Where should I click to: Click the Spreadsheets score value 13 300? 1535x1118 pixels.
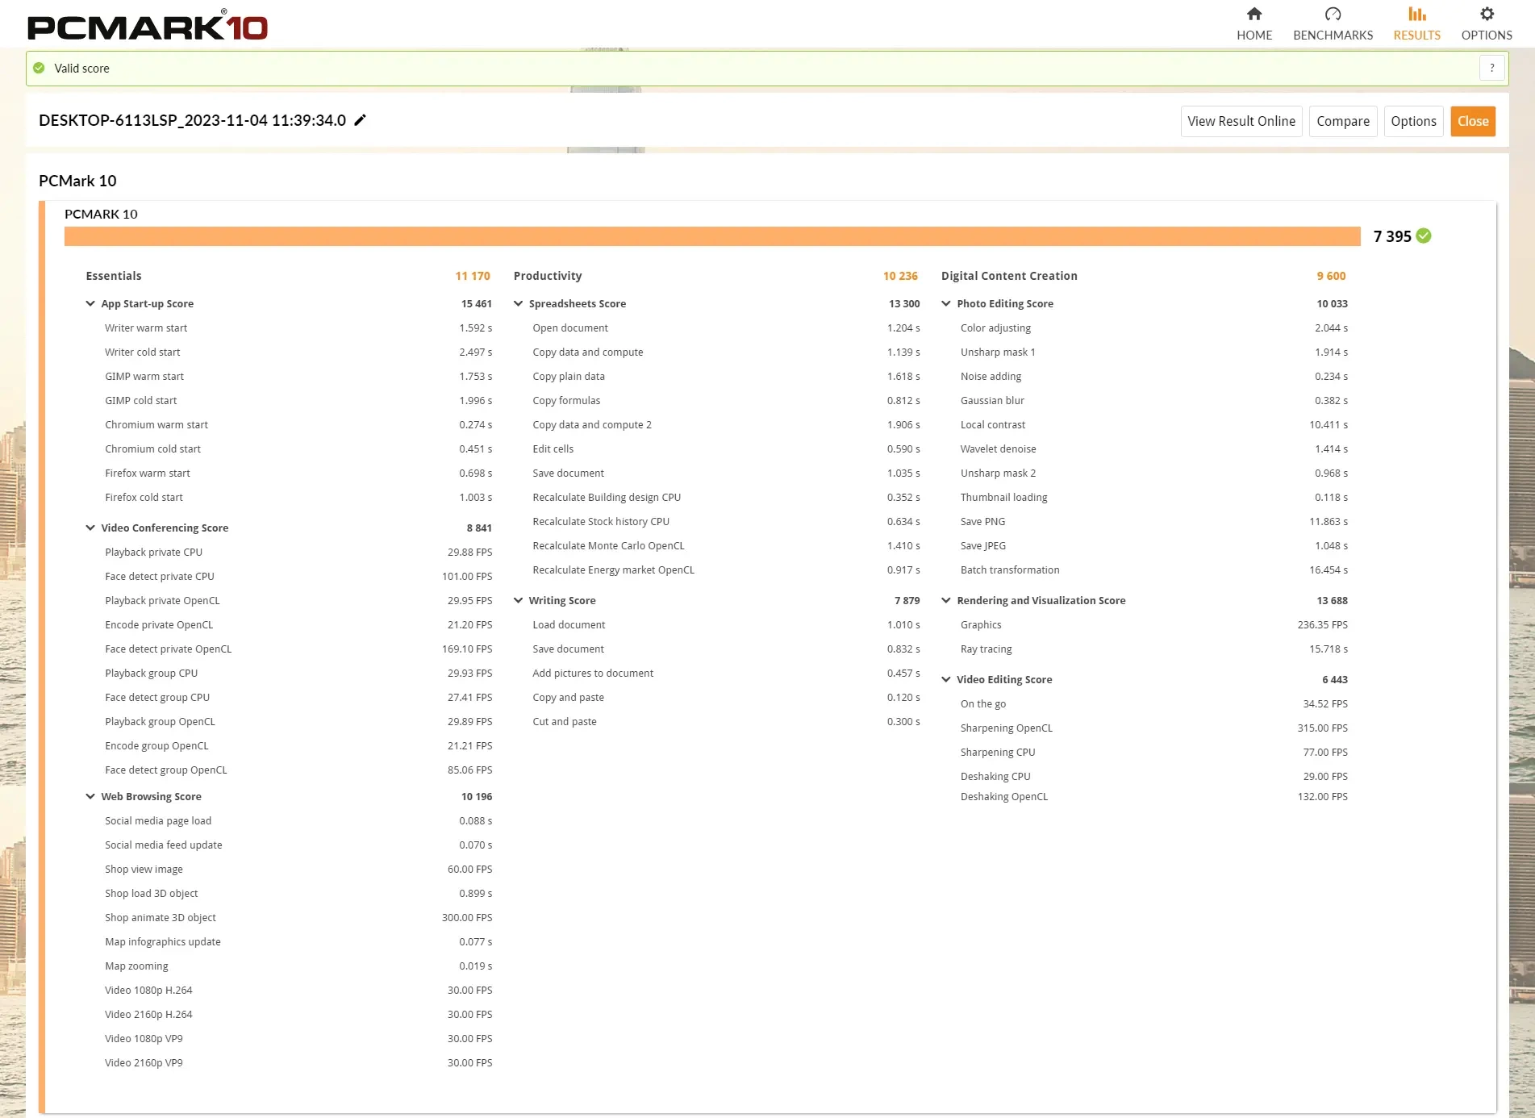coord(904,304)
